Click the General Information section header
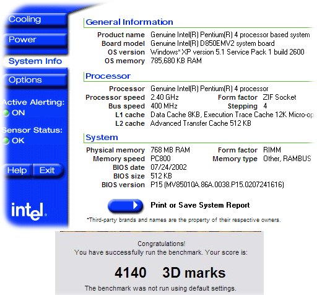Image resolution: width=317 pixels, height=295 pixels. pos(129,22)
